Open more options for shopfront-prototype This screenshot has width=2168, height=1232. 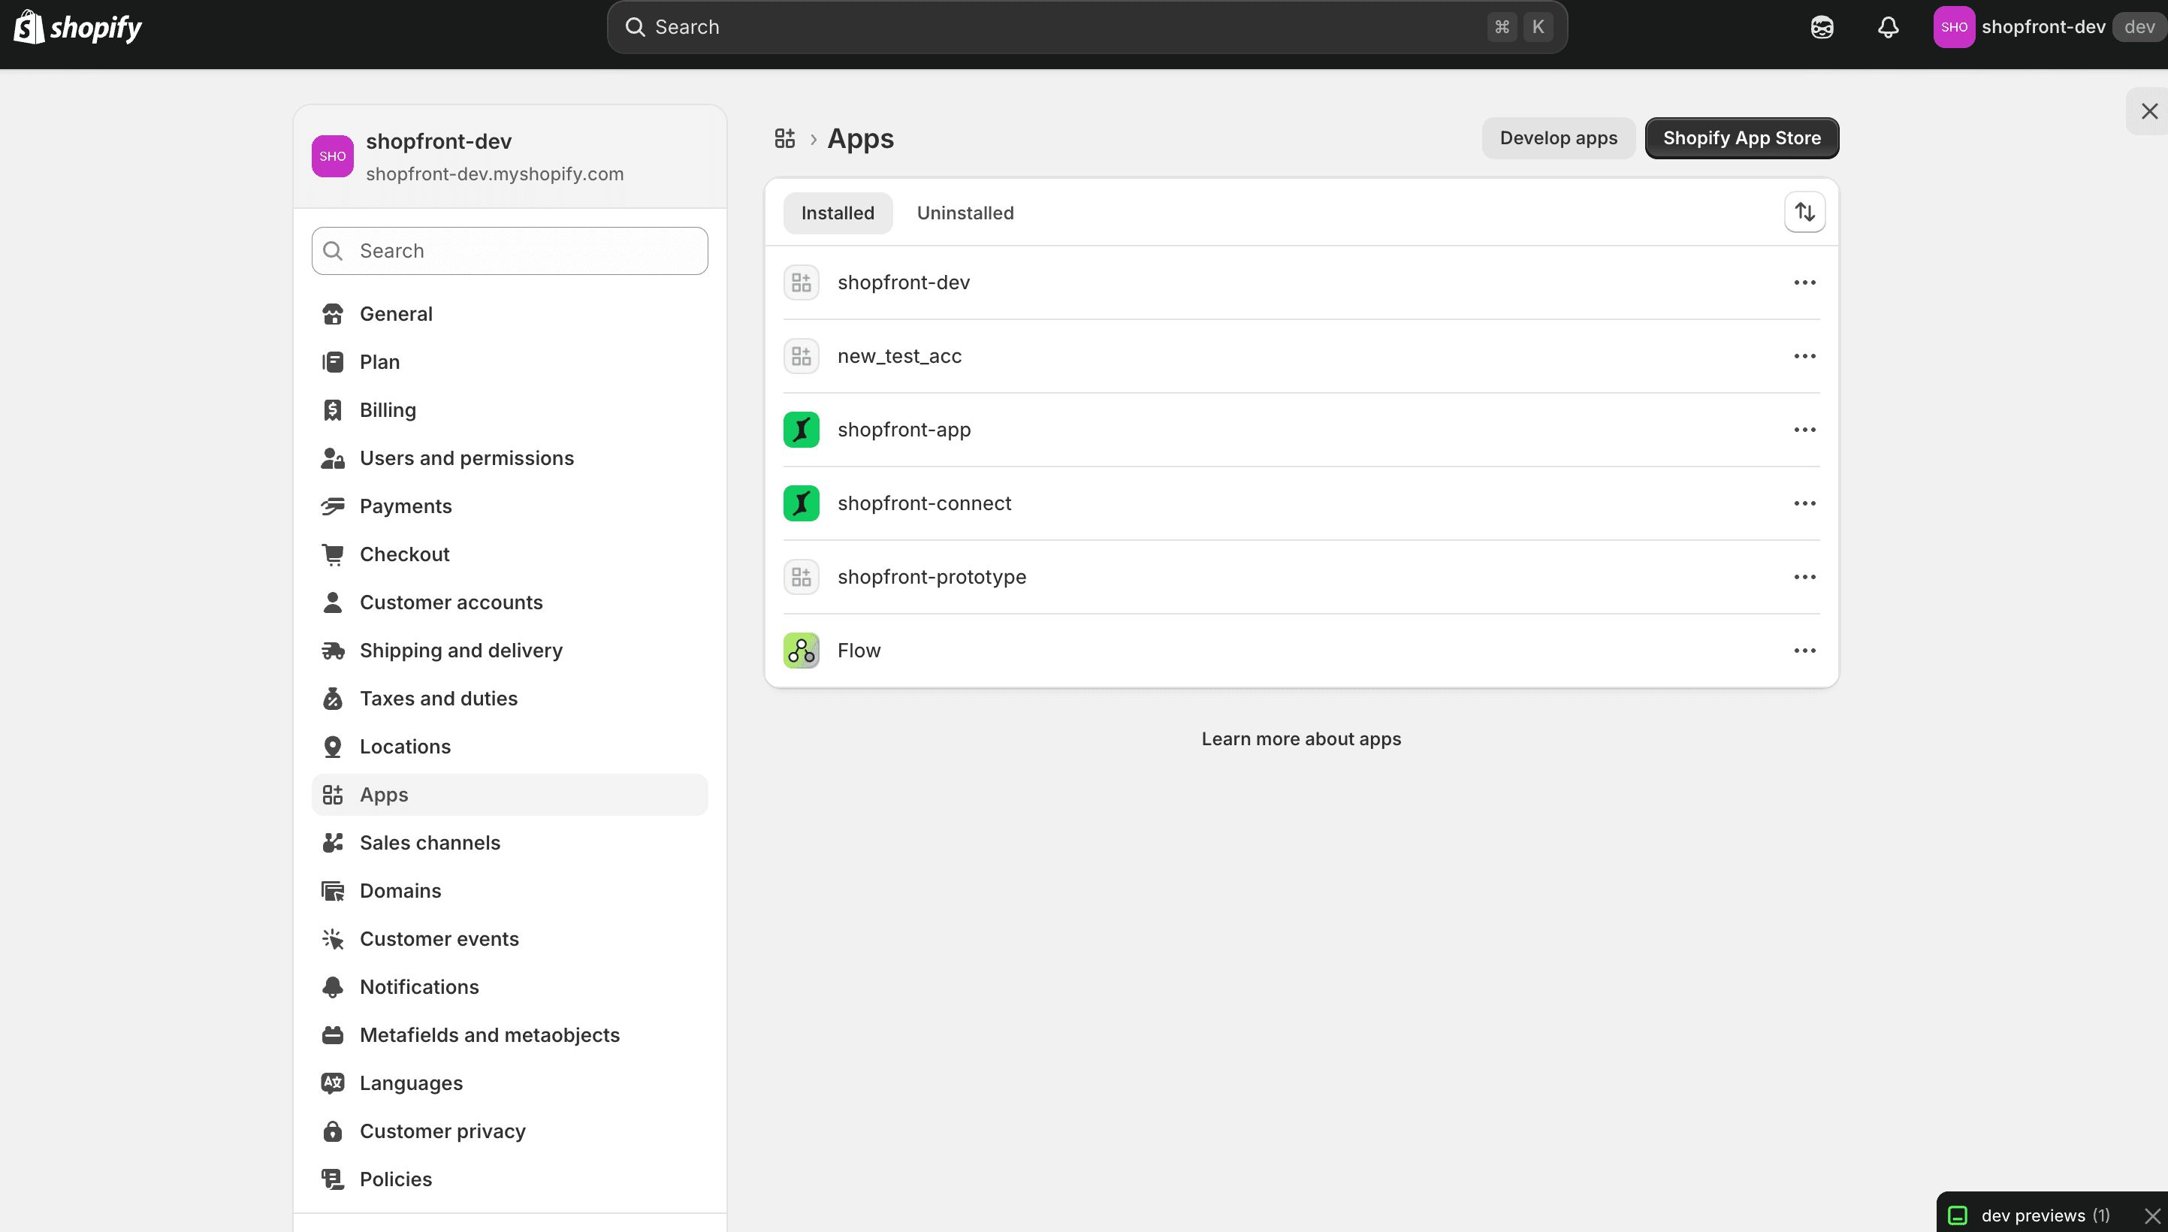[x=1804, y=577]
